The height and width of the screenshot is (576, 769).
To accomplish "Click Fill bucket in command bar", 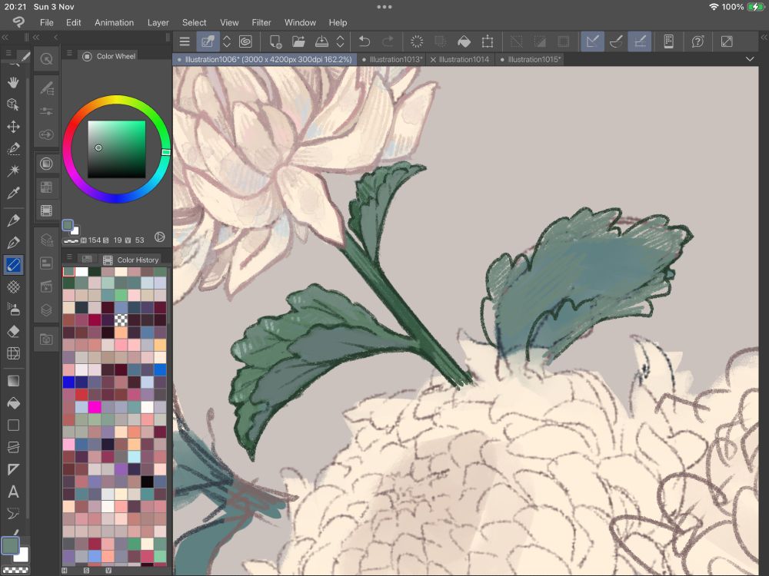I will [464, 41].
